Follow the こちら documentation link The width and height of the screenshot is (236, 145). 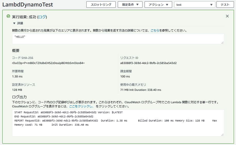155,30
